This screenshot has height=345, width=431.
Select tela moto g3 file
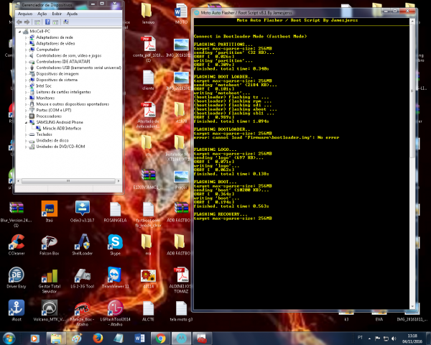tap(181, 311)
